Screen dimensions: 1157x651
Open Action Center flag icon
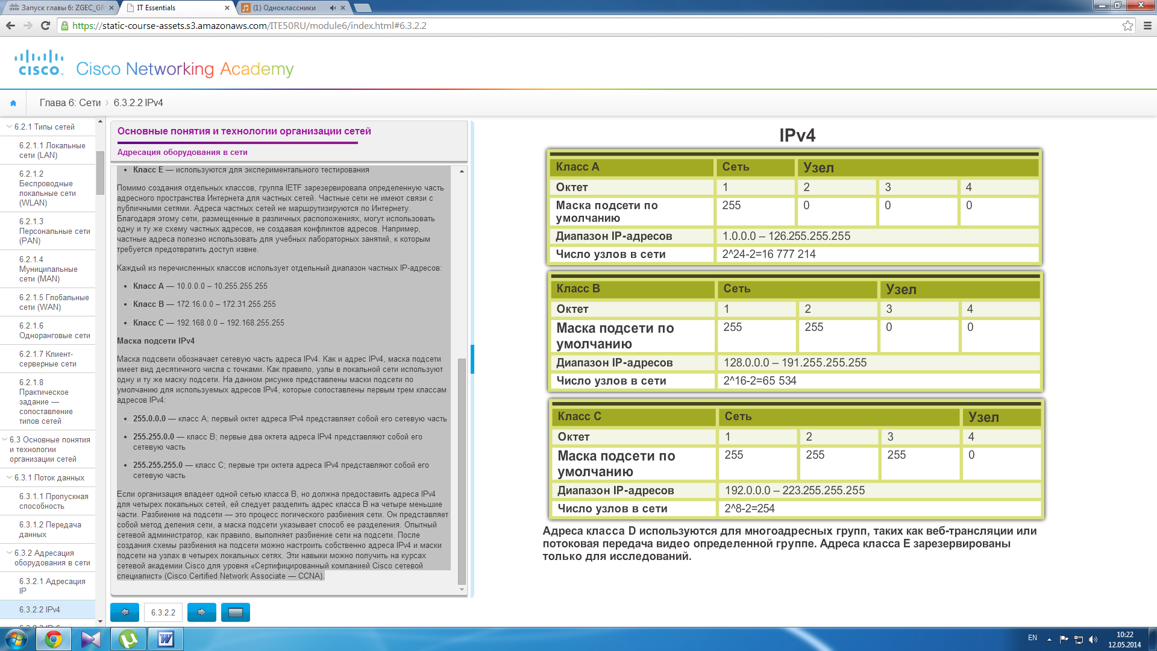pyautogui.click(x=1064, y=640)
